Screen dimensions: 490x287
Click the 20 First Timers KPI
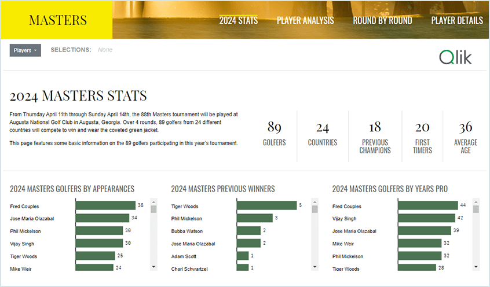pyautogui.click(x=422, y=137)
